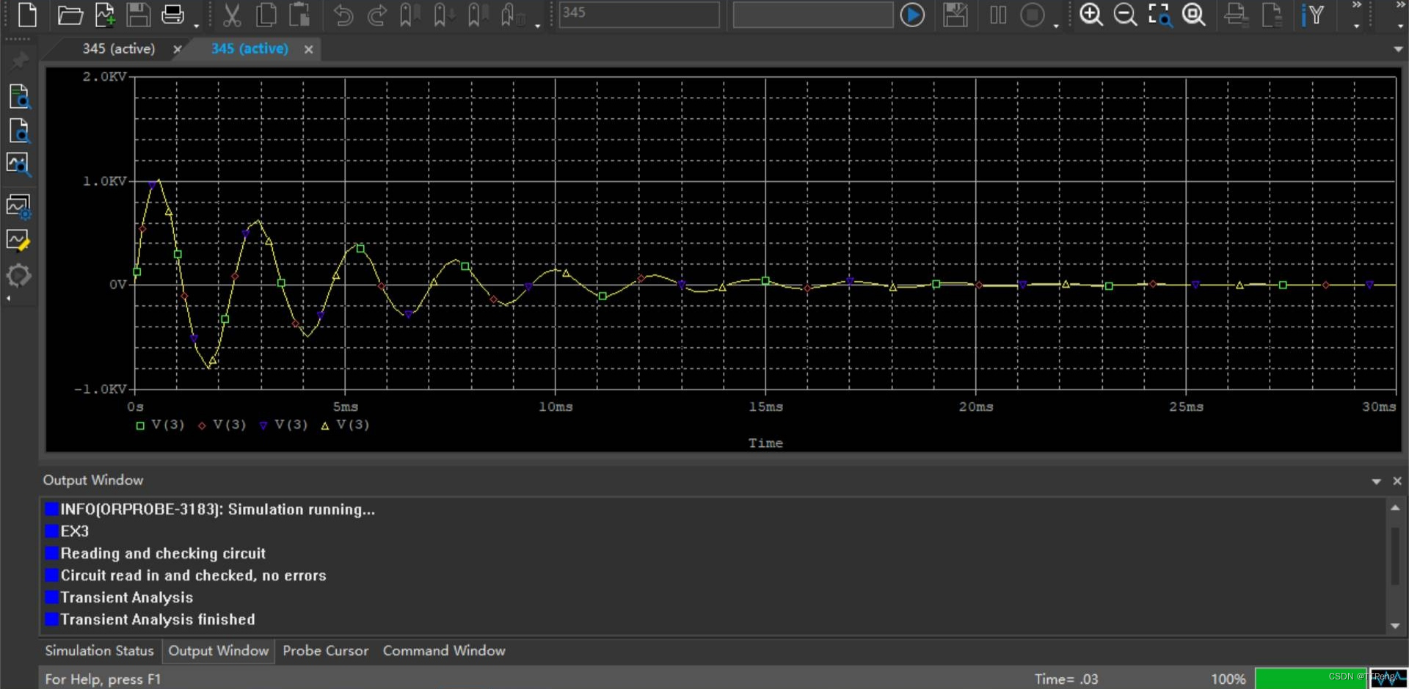Zoom out on the plot
The image size is (1409, 689).
(x=1125, y=15)
